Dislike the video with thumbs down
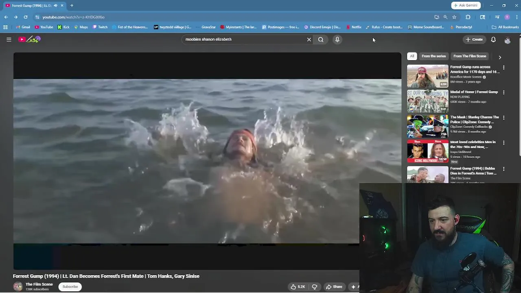 [x=314, y=286]
